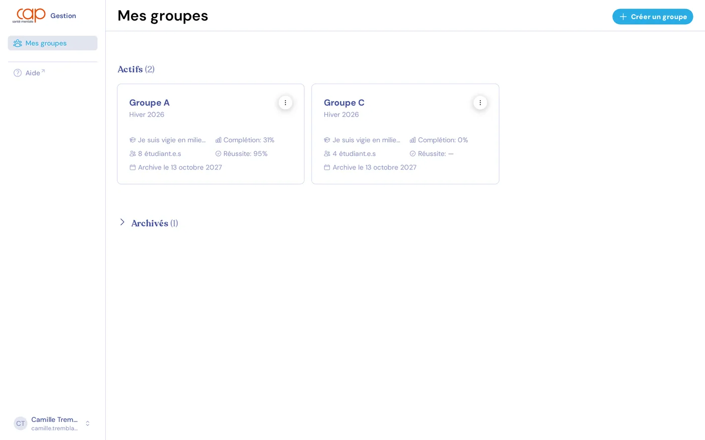This screenshot has height=440, width=705.
Task: Click the CT user avatar
Action: [x=21, y=423]
